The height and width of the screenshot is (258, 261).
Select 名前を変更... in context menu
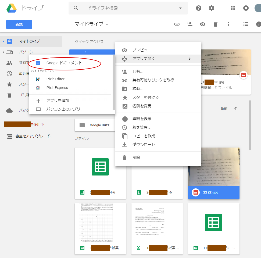[x=158, y=106]
